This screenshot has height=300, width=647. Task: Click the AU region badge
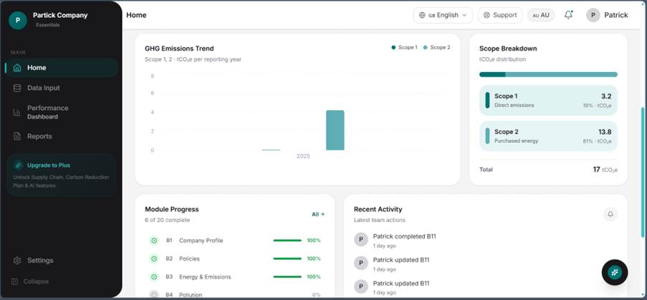tap(541, 15)
